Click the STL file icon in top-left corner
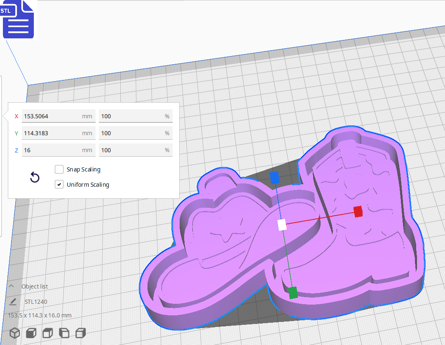The height and width of the screenshot is (345, 445). [18, 19]
